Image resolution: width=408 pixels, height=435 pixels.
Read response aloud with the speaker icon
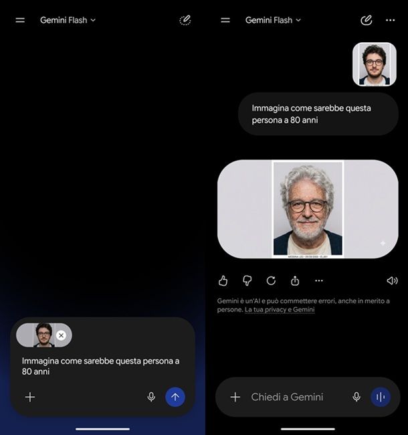click(x=392, y=281)
